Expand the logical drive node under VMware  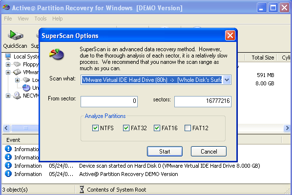click(x=17, y=80)
